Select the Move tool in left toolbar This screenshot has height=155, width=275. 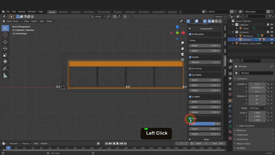pos(5,42)
